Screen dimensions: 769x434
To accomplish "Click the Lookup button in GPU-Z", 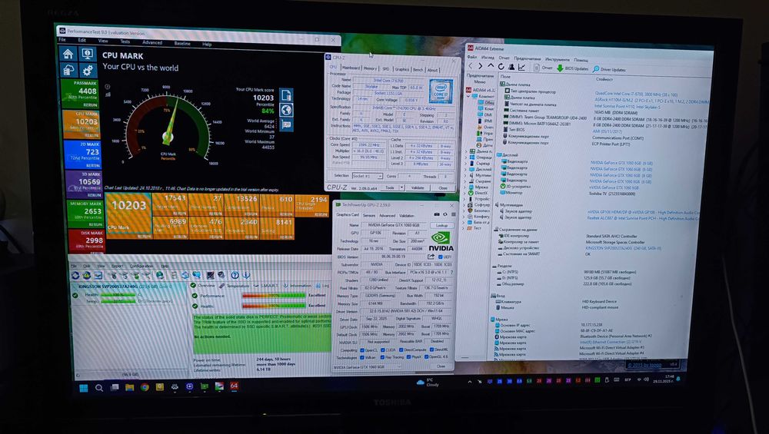I will pyautogui.click(x=442, y=225).
